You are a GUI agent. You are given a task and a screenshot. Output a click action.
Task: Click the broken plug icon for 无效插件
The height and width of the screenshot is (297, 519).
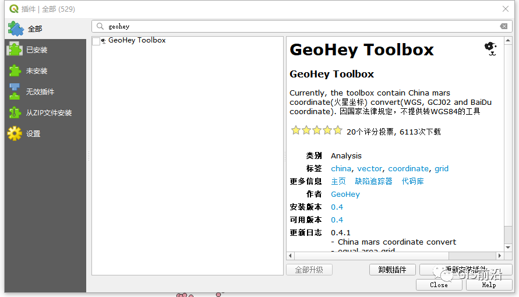15,91
